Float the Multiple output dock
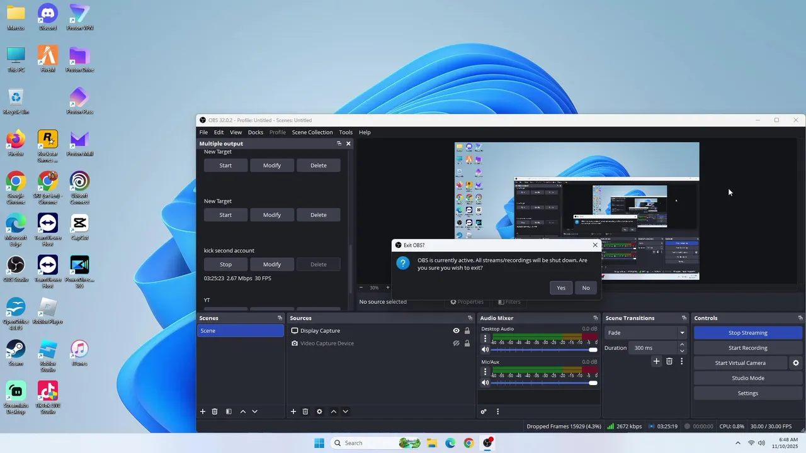The width and height of the screenshot is (806, 453). (339, 143)
